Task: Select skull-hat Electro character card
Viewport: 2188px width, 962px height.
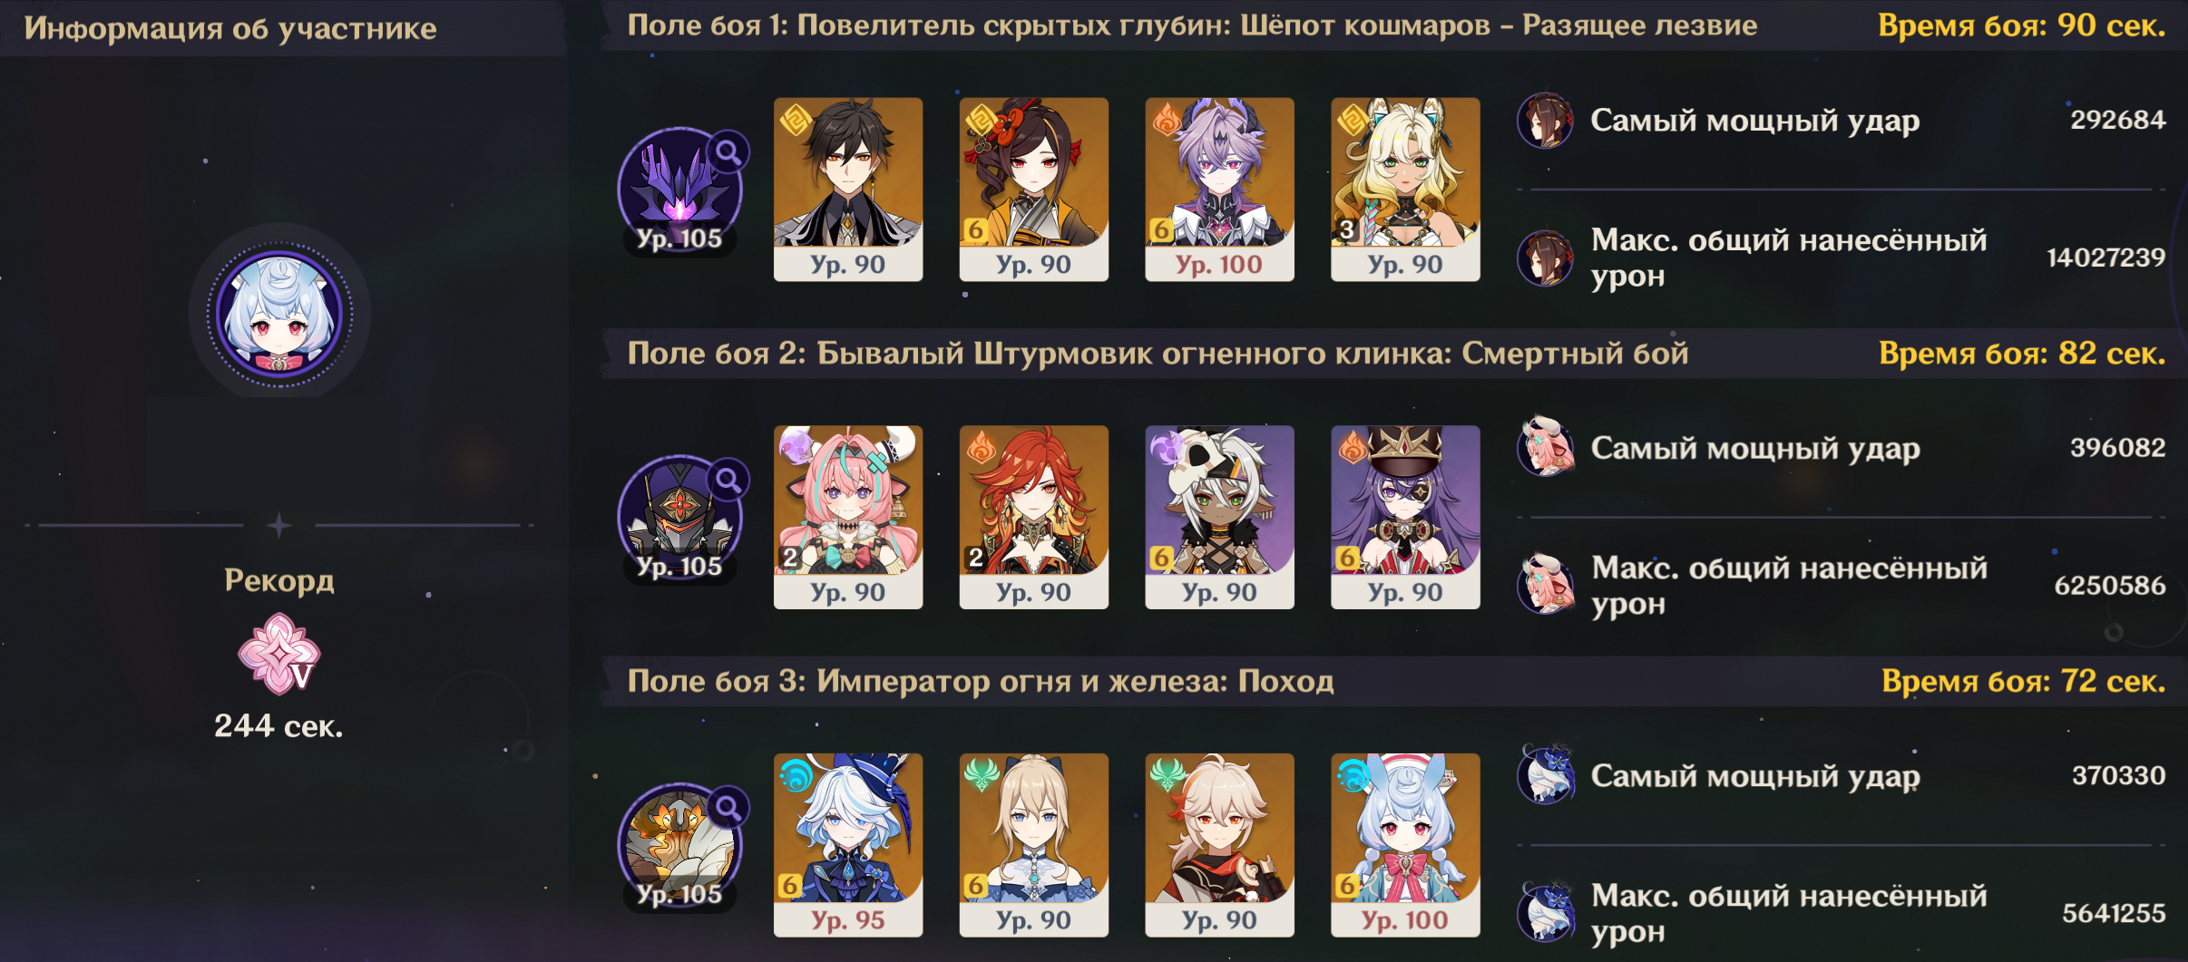Action: click(x=1219, y=517)
